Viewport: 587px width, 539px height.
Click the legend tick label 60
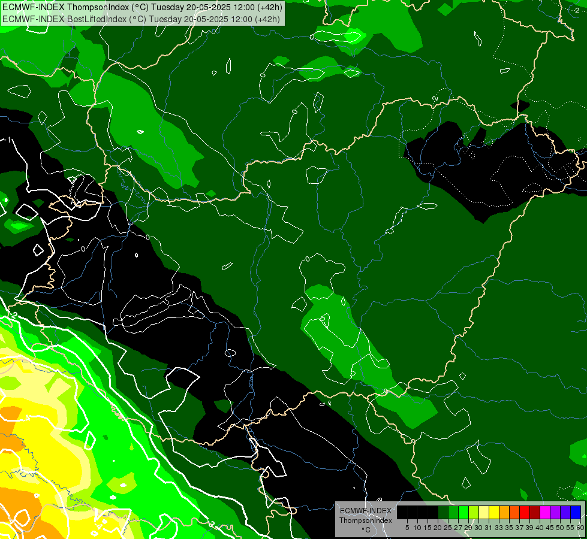(x=580, y=528)
